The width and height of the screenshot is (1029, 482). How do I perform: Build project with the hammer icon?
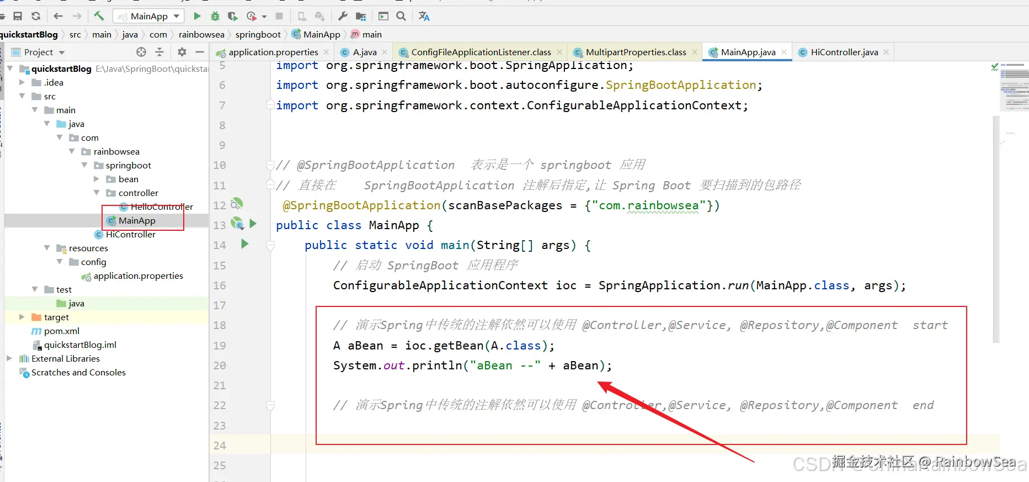pos(99,16)
